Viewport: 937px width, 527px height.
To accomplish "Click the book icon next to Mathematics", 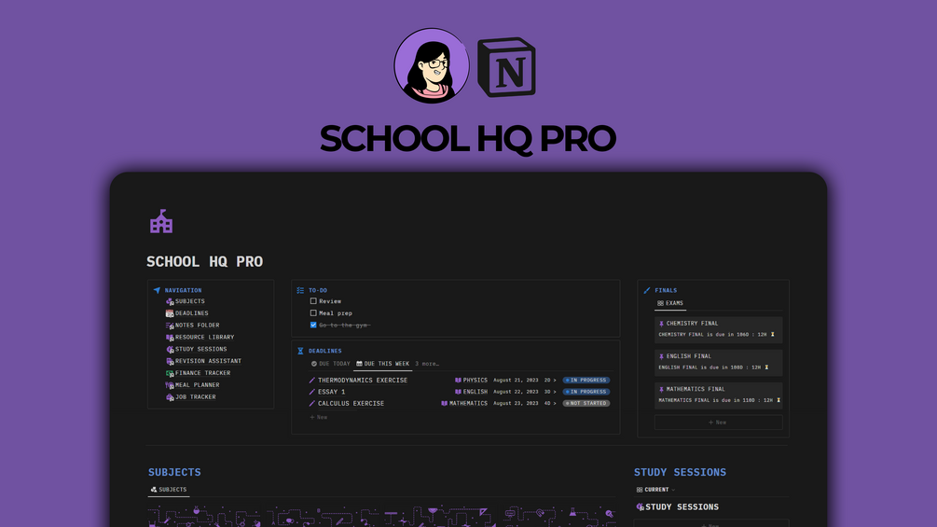I will click(x=444, y=403).
